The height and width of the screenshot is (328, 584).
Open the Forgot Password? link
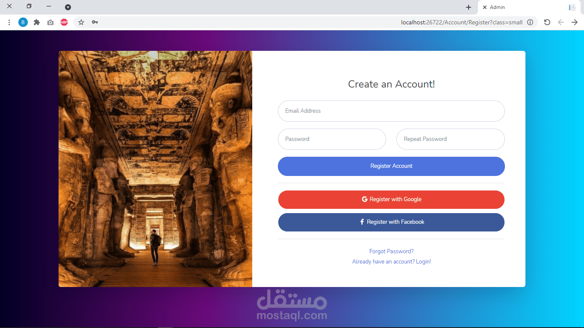coord(391,252)
